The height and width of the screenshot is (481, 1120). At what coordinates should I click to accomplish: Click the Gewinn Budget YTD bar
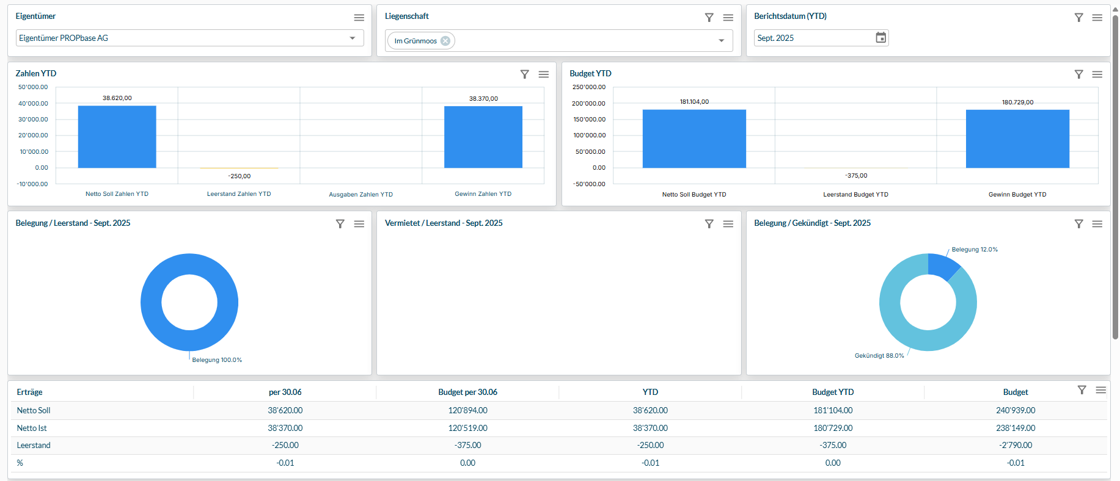click(1017, 139)
